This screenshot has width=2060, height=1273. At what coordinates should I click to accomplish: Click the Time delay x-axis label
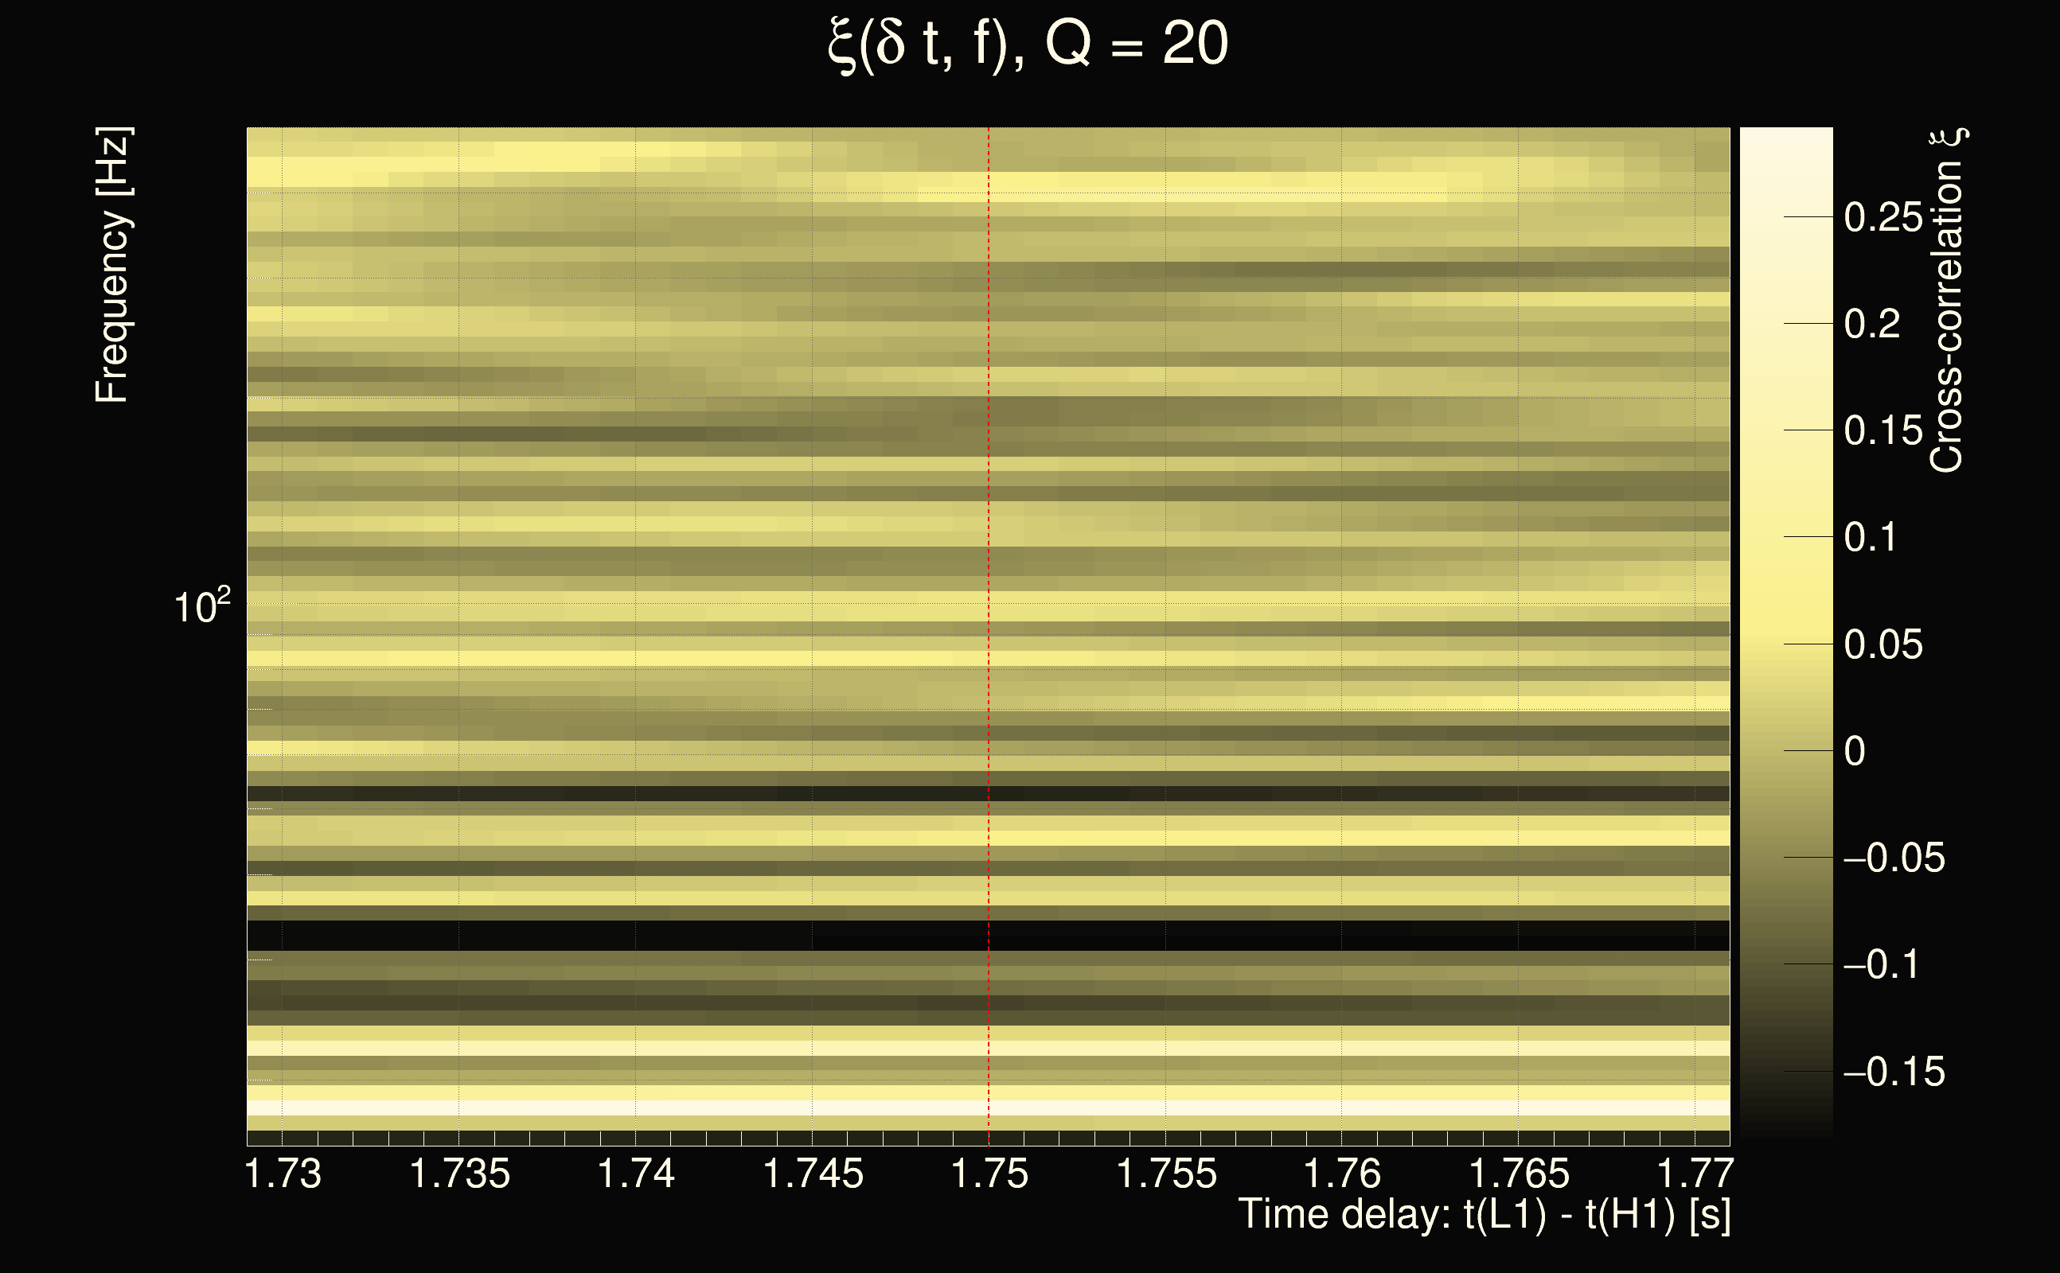[1484, 1214]
